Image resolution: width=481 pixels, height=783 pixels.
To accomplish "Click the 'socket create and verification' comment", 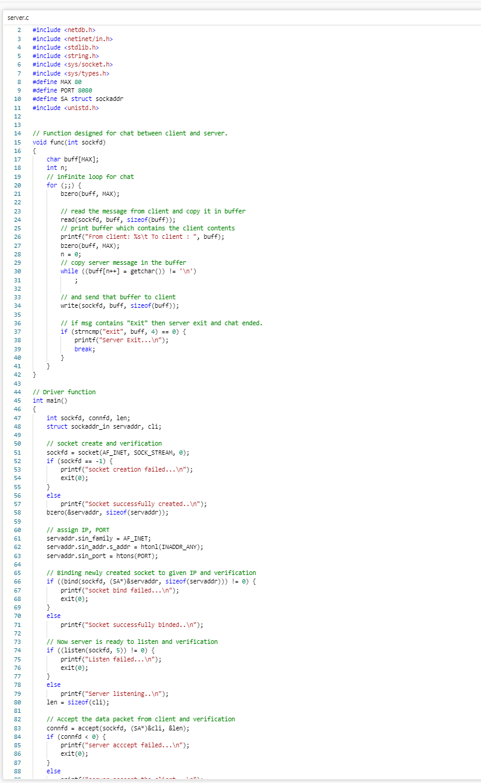I will pyautogui.click(x=104, y=443).
